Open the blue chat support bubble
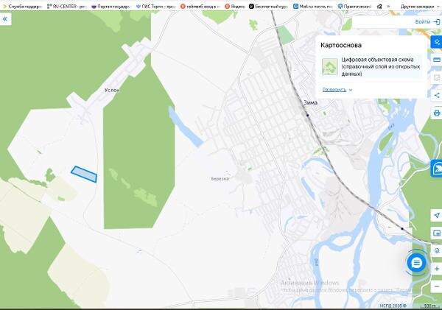 (x=416, y=263)
